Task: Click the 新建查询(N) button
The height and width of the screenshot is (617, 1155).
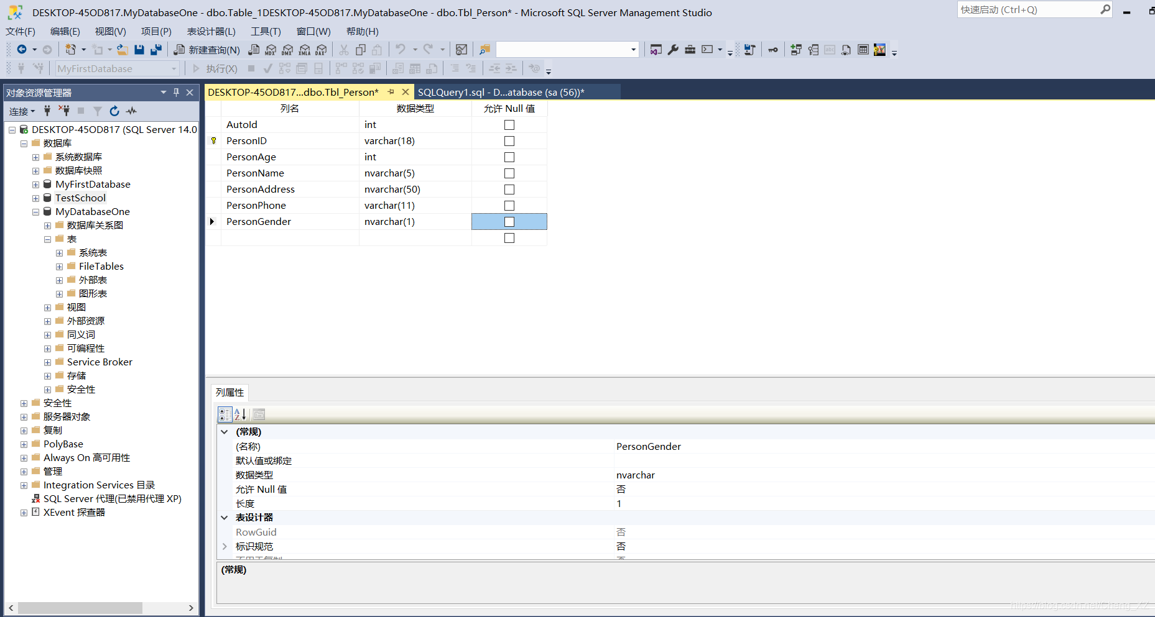Action: point(207,50)
